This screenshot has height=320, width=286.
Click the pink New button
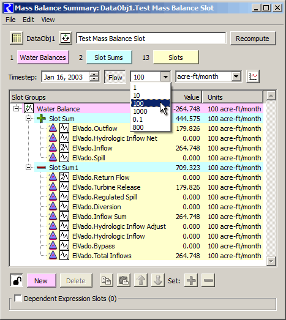coord(41,281)
